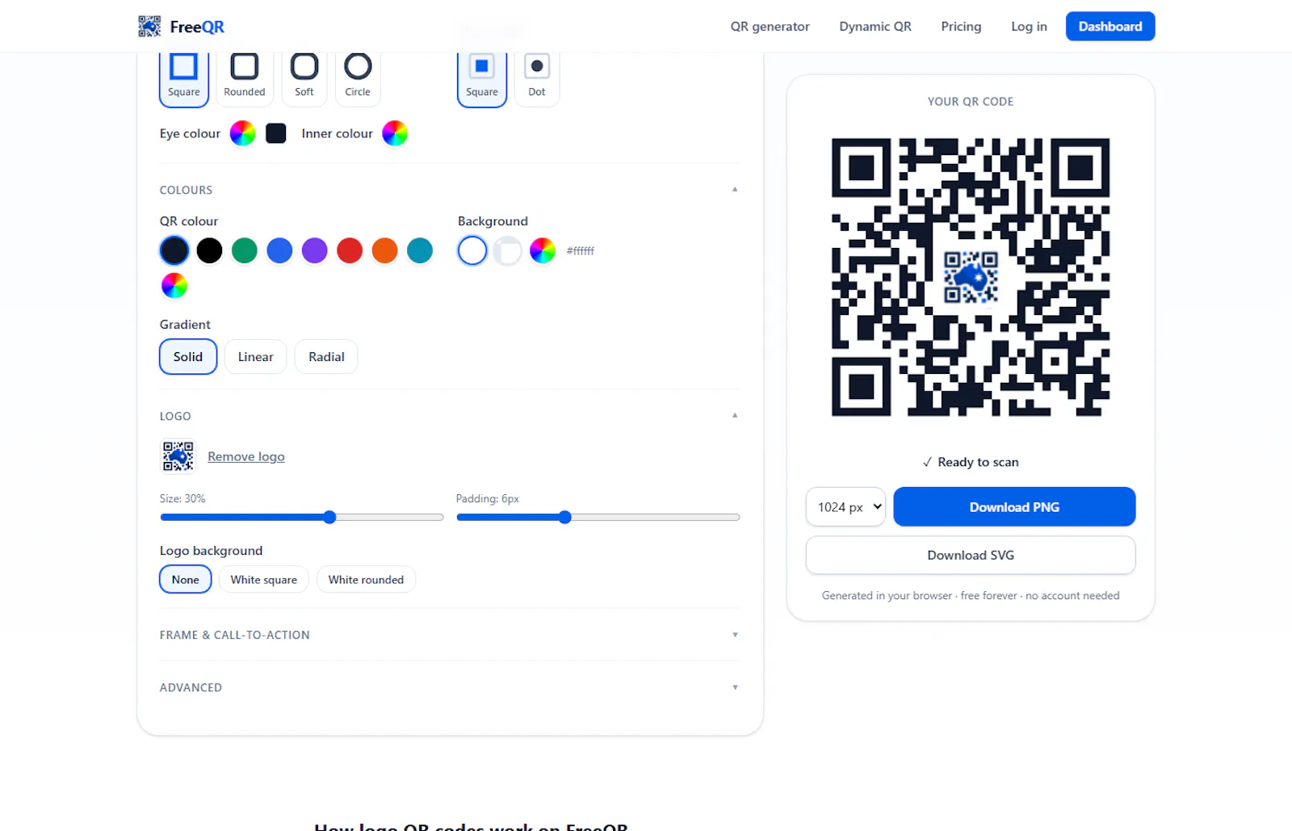This screenshot has height=831, width=1292.
Task: Click the Download PNG button
Action: (x=1014, y=507)
